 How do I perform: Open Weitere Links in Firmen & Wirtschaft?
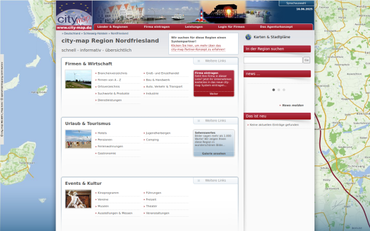215,61
